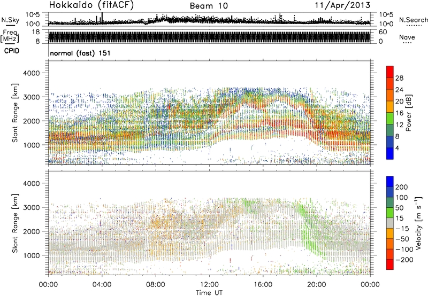Click the 'Nave' legend label
The width and height of the screenshot is (428, 296).
coord(407,37)
